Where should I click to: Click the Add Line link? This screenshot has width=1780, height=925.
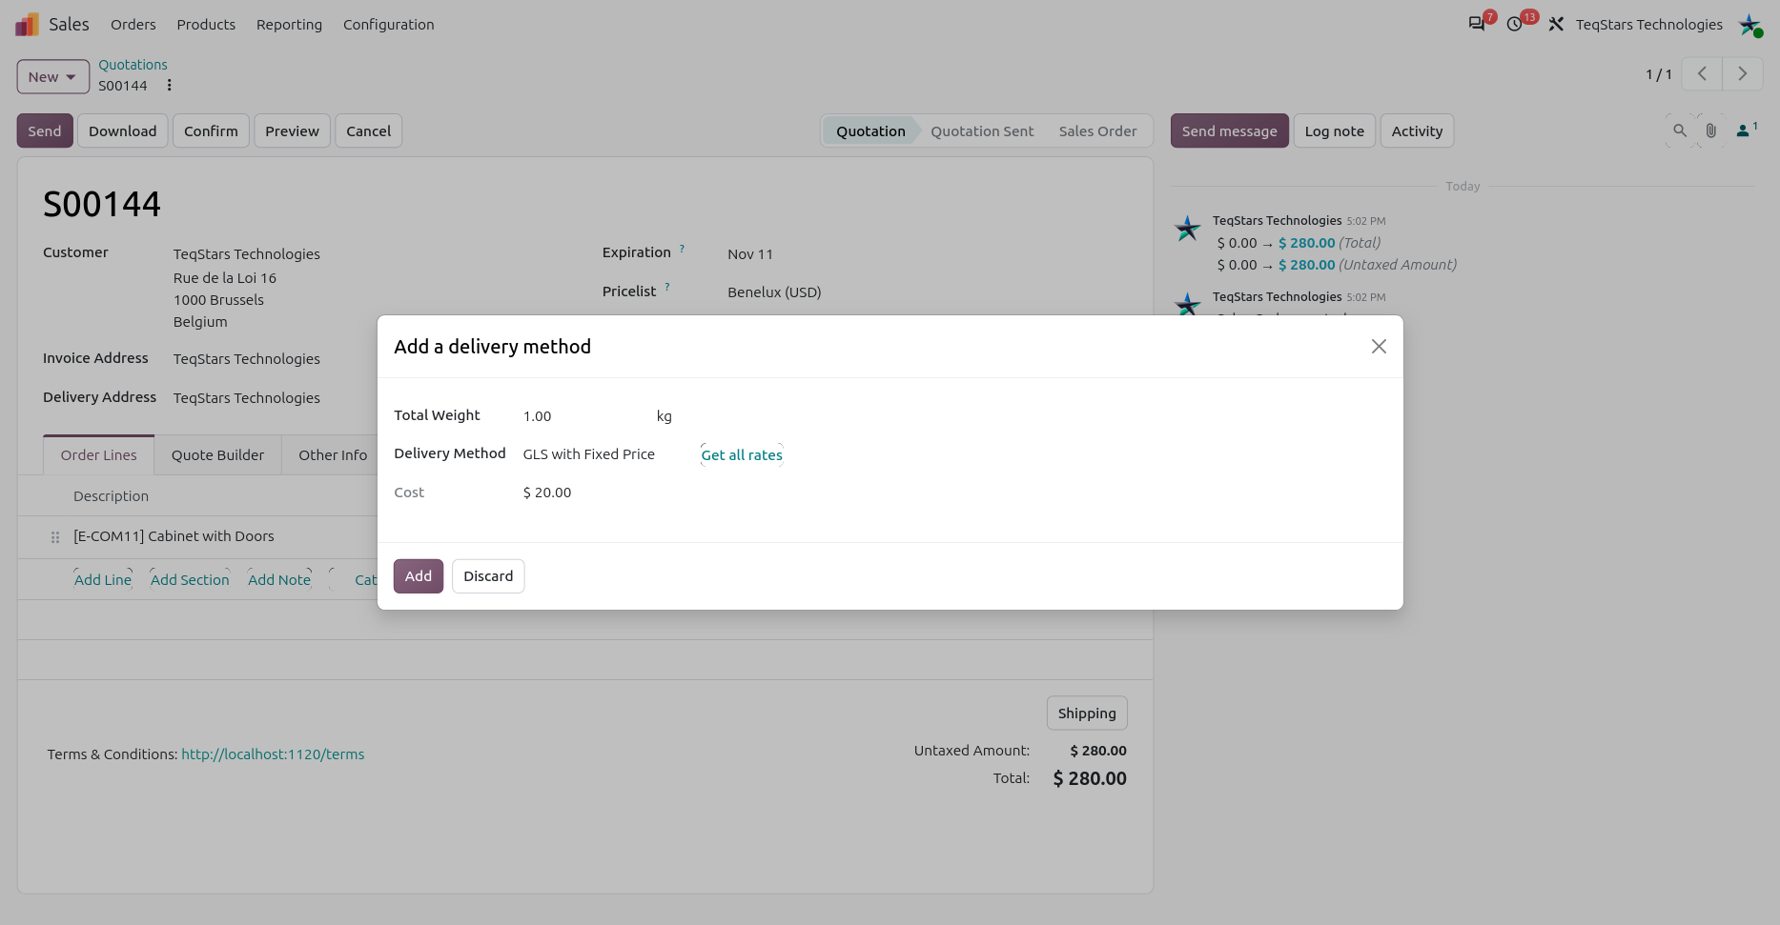point(103,580)
